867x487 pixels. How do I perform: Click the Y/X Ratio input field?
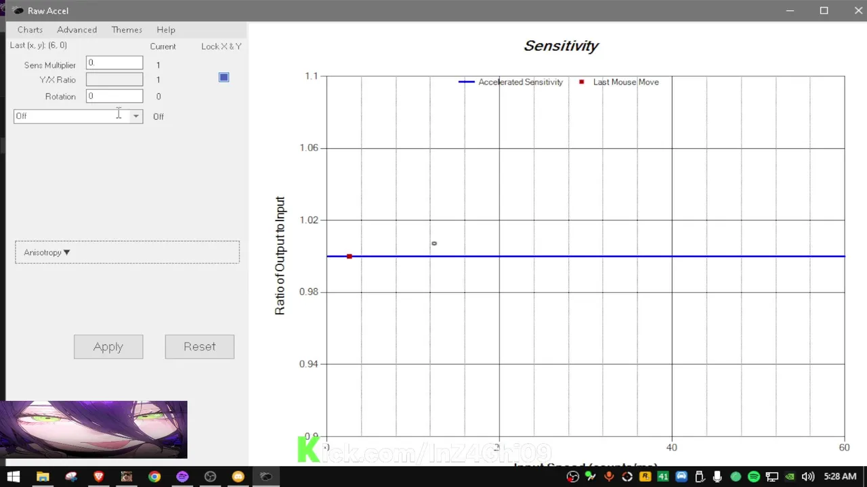[x=114, y=80]
